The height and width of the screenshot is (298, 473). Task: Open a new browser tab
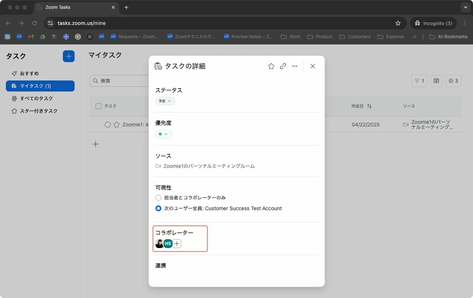pyautogui.click(x=126, y=7)
